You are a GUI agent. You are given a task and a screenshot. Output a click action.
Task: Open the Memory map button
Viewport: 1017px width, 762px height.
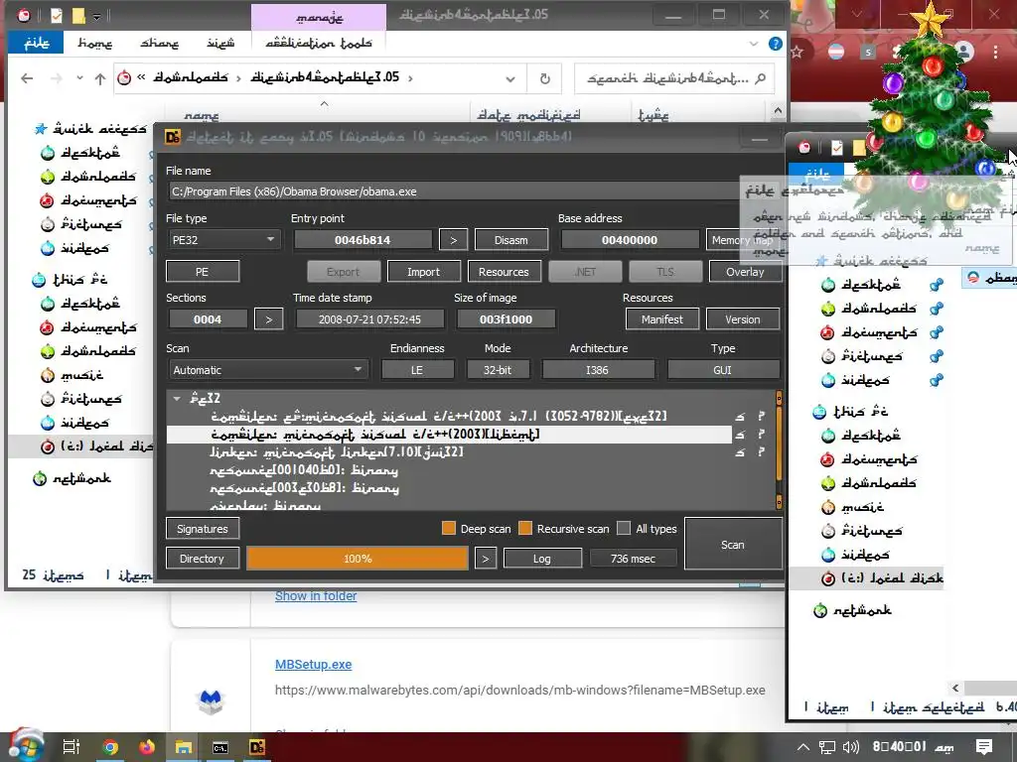[742, 240]
